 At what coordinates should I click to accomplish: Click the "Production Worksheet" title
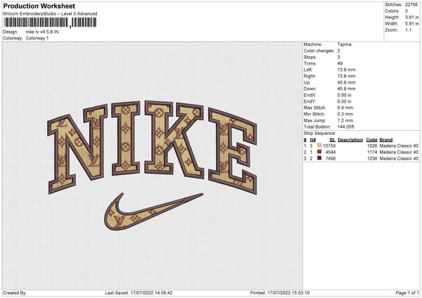[39, 6]
